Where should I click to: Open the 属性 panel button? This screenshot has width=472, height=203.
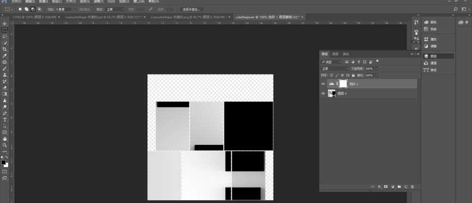pos(430,39)
